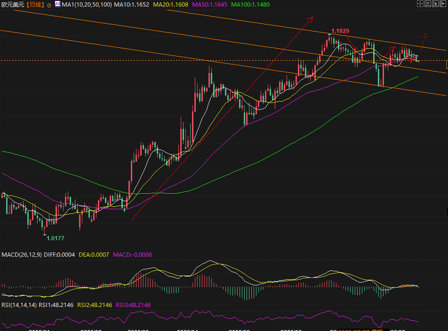Click the MA10:1.1652 value
The height and width of the screenshot is (331, 448).
tap(131, 5)
